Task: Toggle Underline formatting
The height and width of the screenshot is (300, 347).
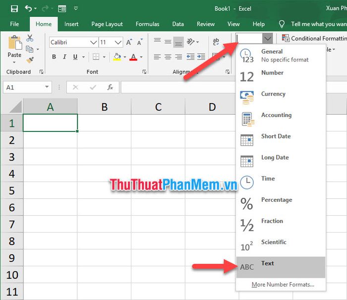Action: pos(75,57)
